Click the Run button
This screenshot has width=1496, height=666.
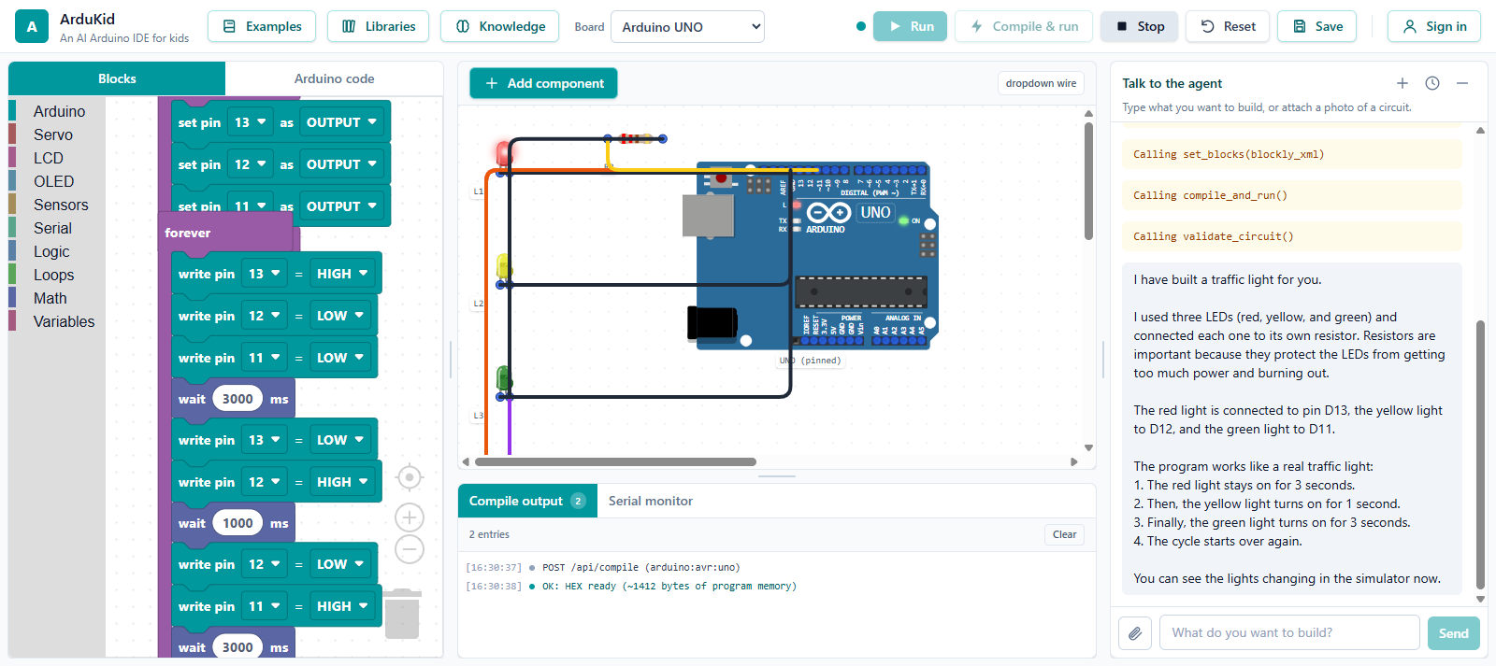(910, 26)
